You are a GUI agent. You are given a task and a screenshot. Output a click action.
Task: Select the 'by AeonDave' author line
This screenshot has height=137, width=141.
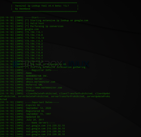click(x=23, y=9)
